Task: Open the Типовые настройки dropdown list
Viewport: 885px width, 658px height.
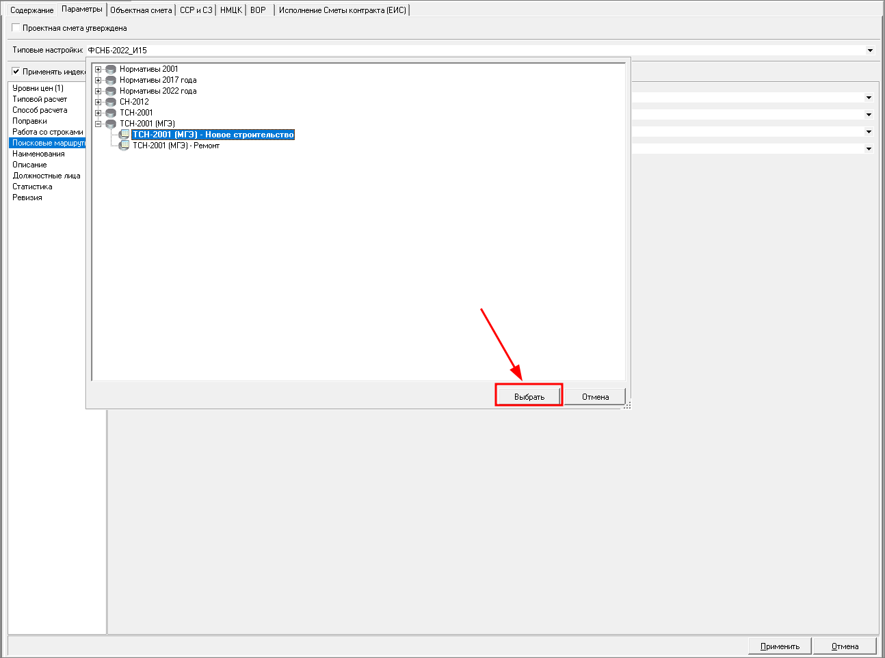Action: (870, 50)
